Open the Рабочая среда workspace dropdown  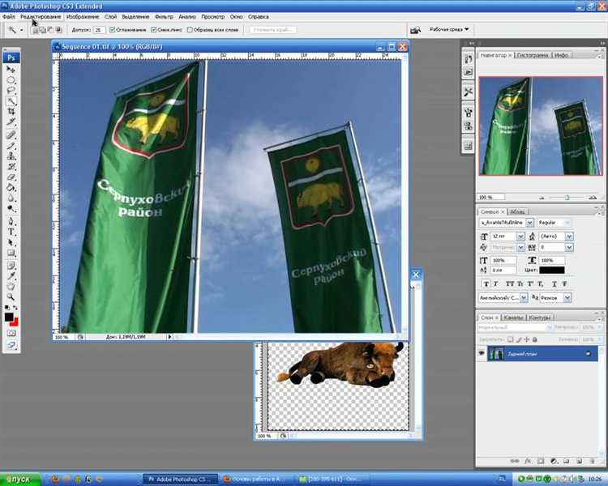pyautogui.click(x=448, y=29)
